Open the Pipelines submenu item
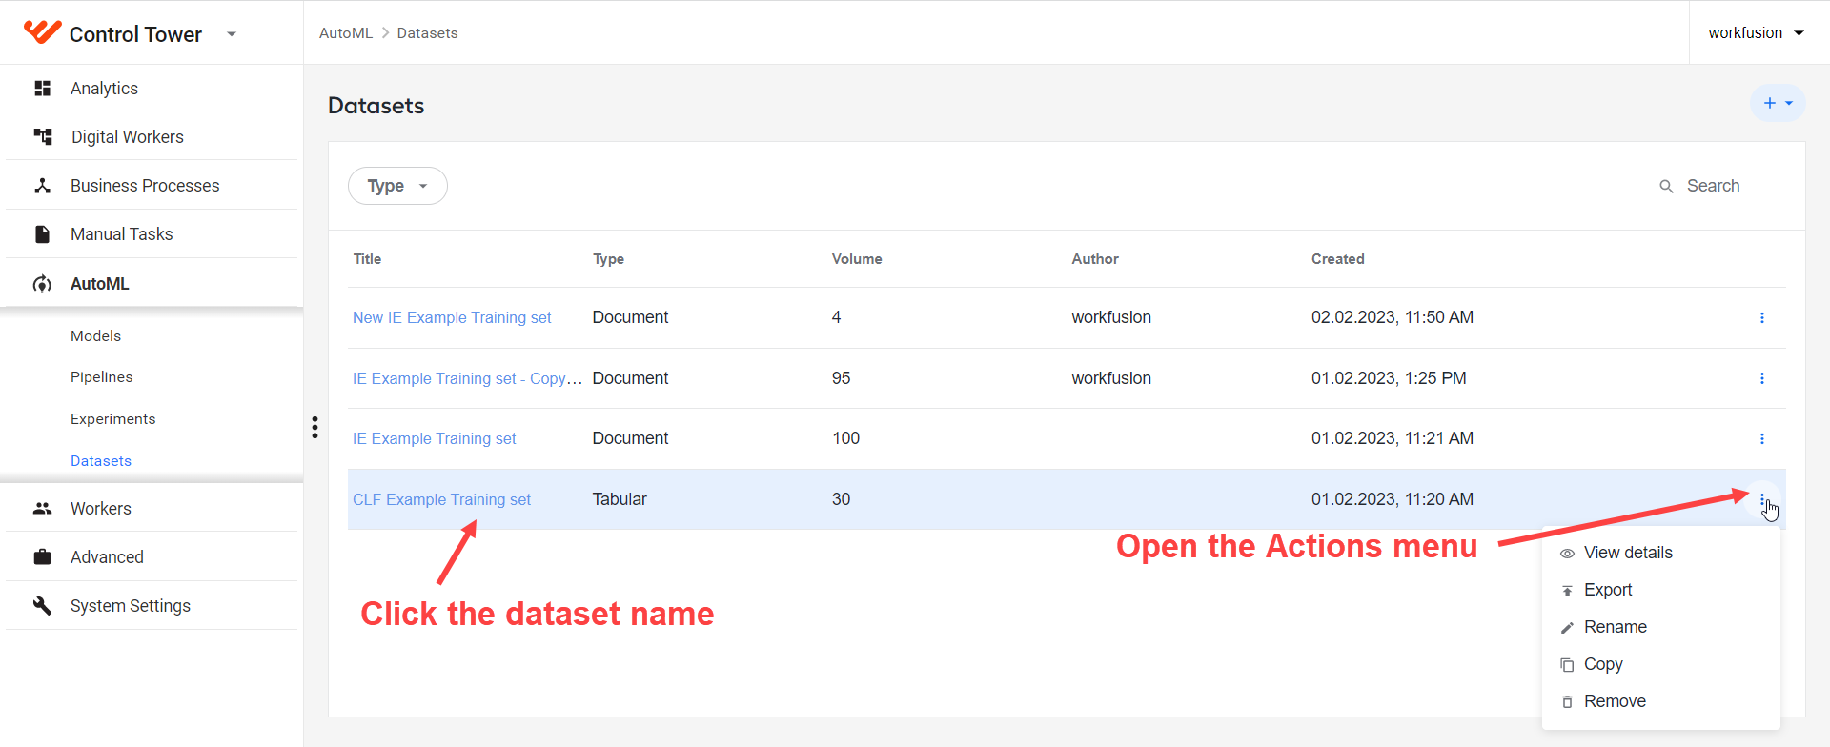 point(102,377)
